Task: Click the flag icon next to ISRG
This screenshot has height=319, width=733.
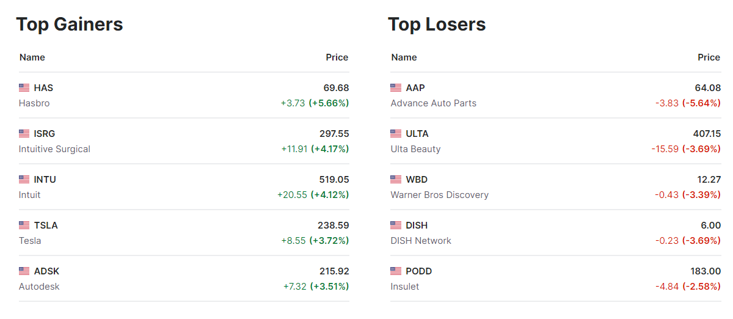Action: pyautogui.click(x=24, y=134)
